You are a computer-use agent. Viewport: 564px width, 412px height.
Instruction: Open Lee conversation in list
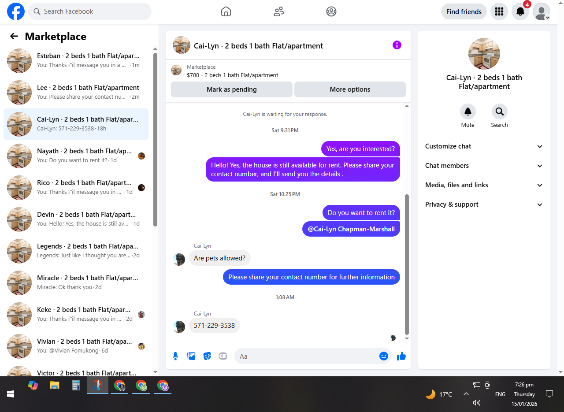[x=76, y=93]
